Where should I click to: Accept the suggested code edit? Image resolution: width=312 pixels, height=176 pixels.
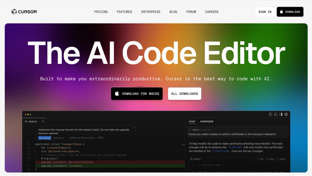coord(45,138)
